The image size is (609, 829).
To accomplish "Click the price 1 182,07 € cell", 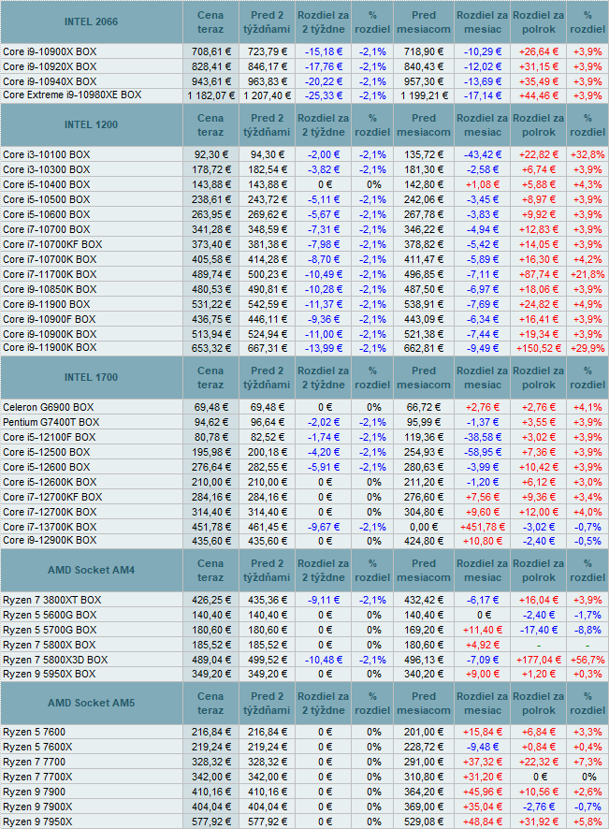I will click(210, 95).
